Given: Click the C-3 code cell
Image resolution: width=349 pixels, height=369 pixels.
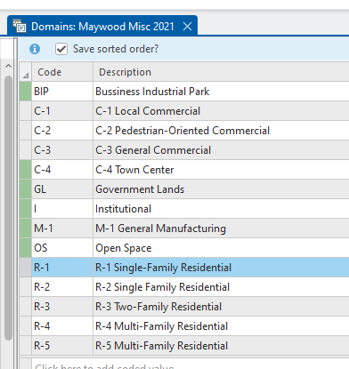Looking at the screenshot, I should (62, 150).
